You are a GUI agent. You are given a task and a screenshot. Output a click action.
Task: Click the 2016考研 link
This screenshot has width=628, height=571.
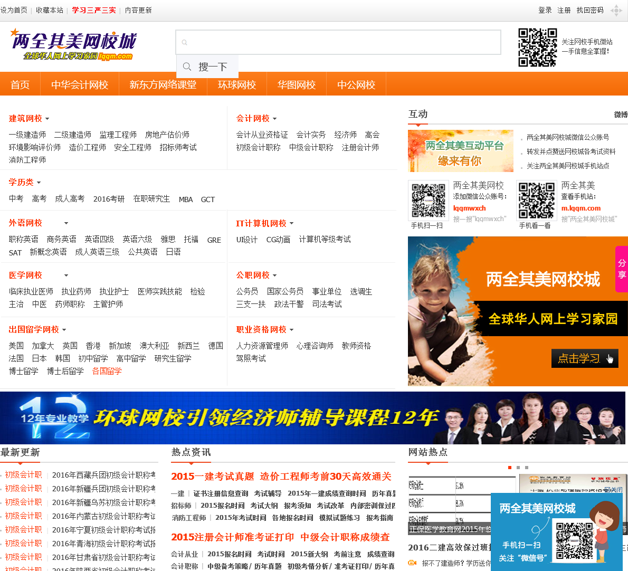click(109, 199)
